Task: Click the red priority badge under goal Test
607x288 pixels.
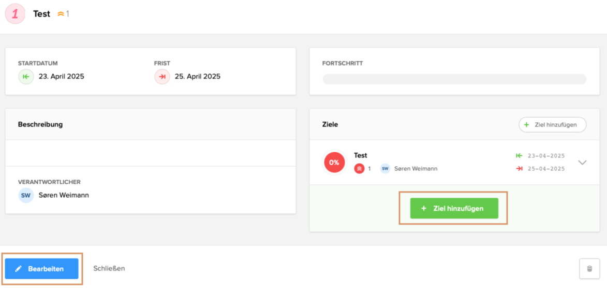Action: pos(359,168)
